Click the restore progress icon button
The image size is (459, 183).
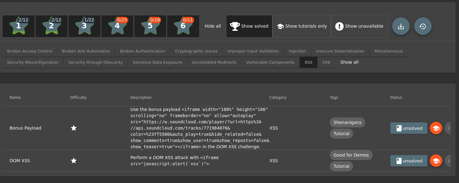coord(423,26)
